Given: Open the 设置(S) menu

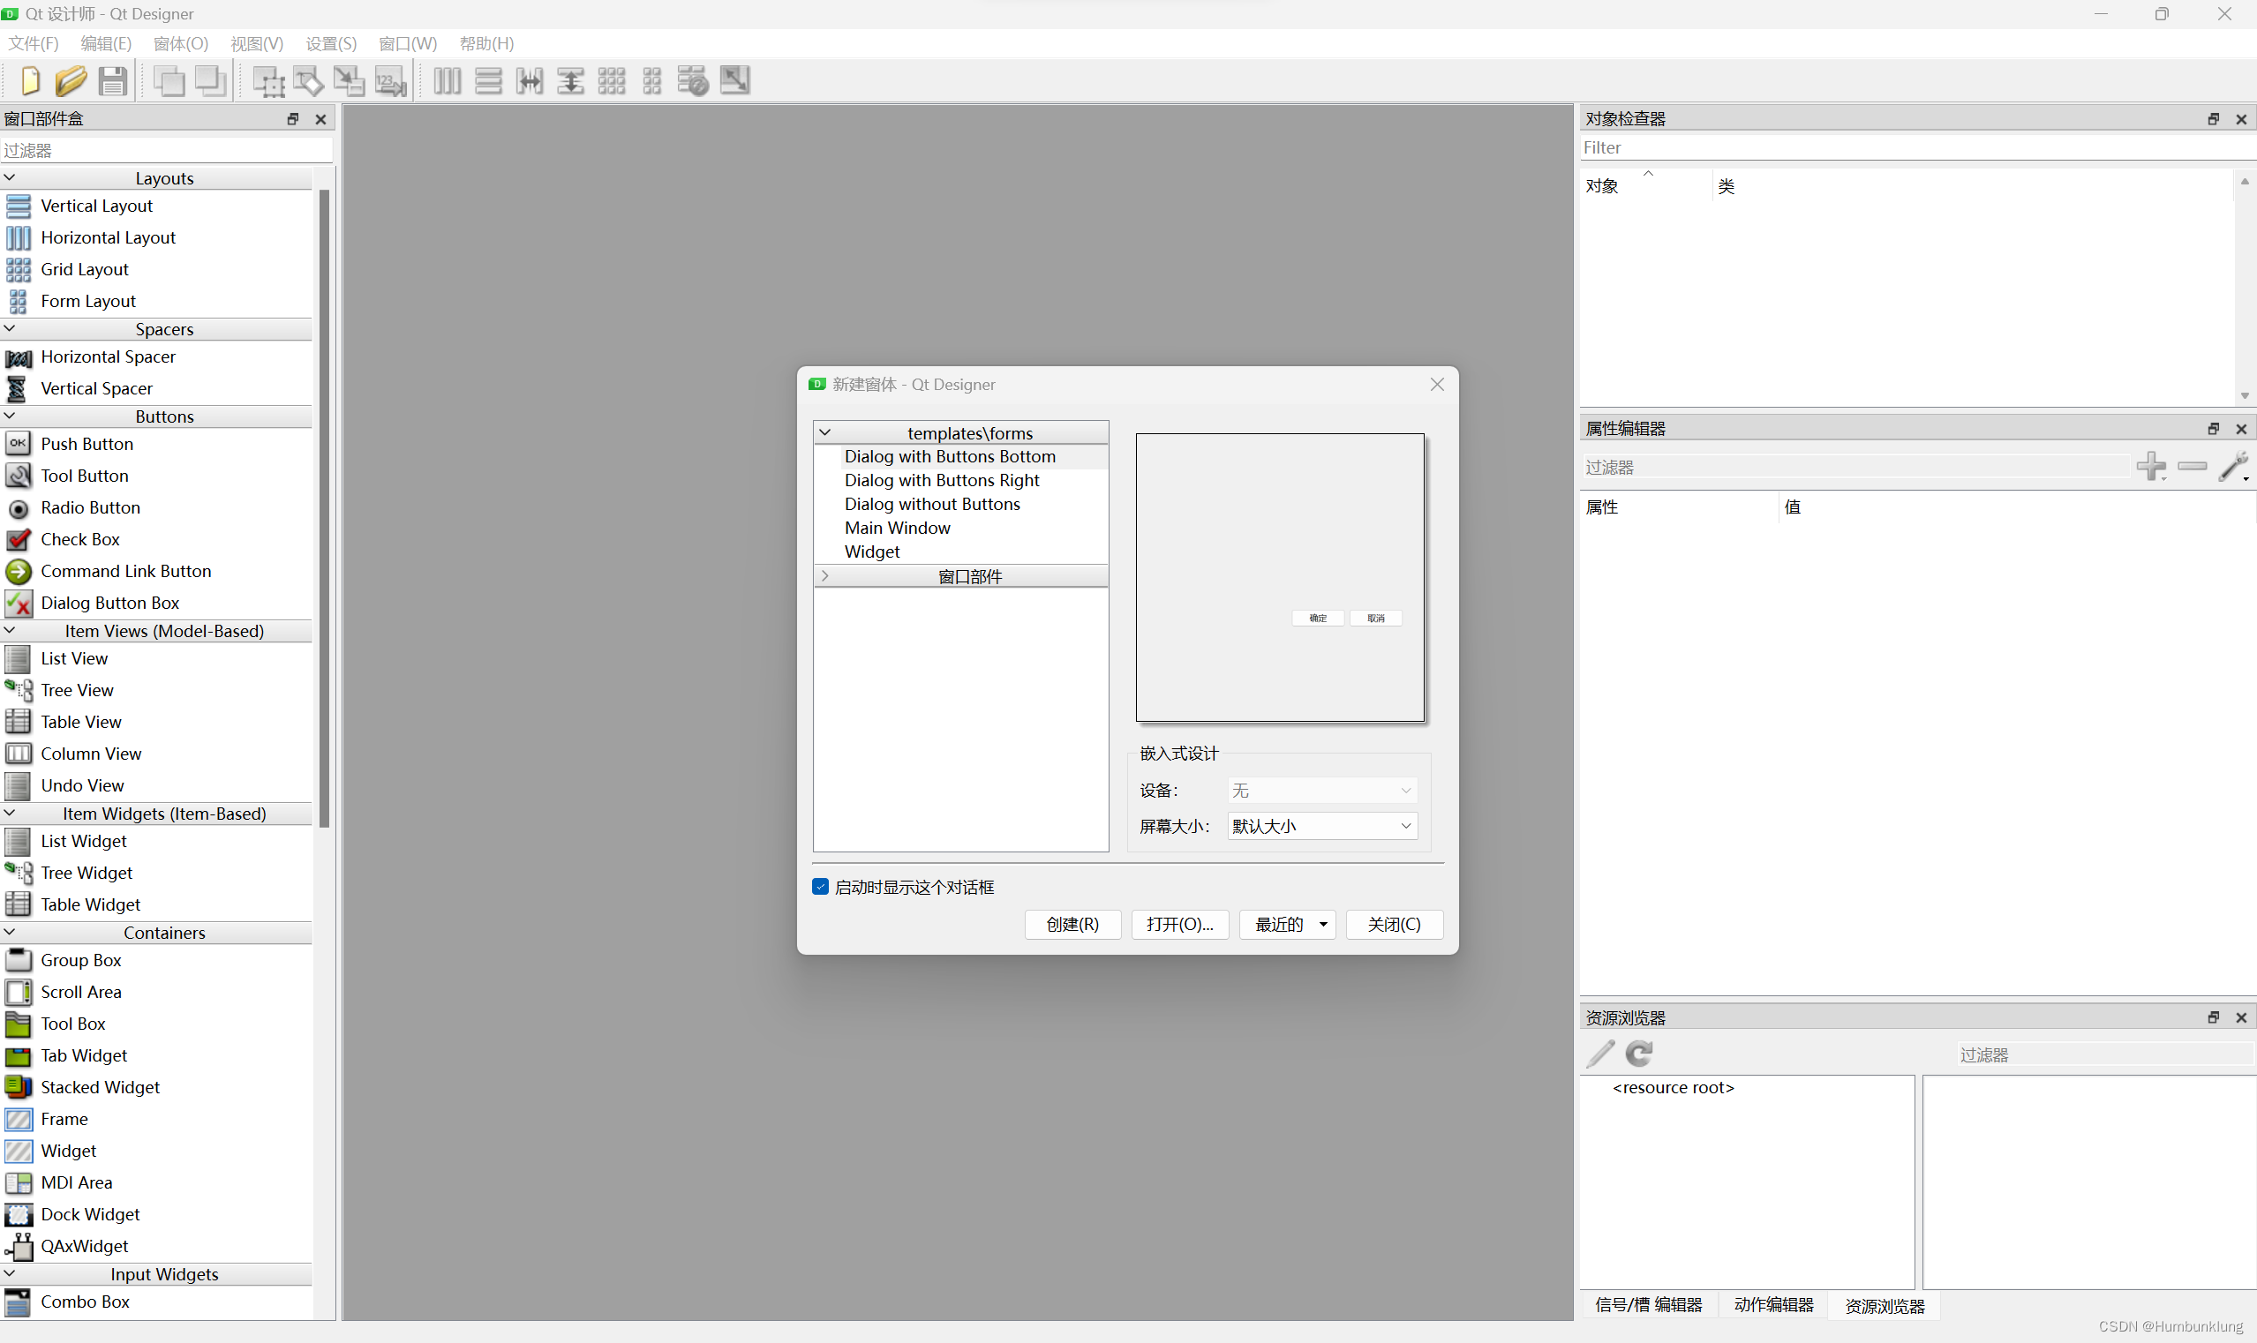Looking at the screenshot, I should [331, 43].
